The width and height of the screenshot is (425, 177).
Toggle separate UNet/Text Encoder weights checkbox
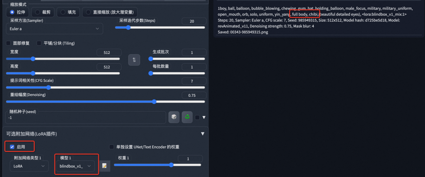click(111, 147)
